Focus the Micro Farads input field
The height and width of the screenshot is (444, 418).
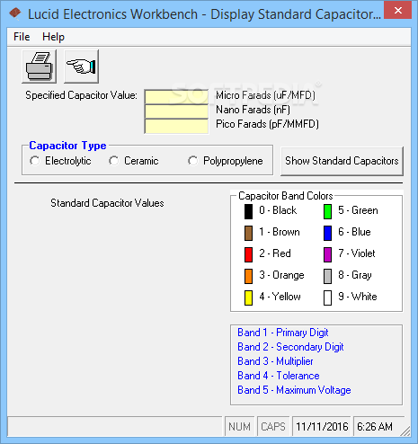[176, 97]
